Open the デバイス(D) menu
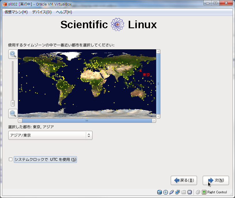 [42, 12]
